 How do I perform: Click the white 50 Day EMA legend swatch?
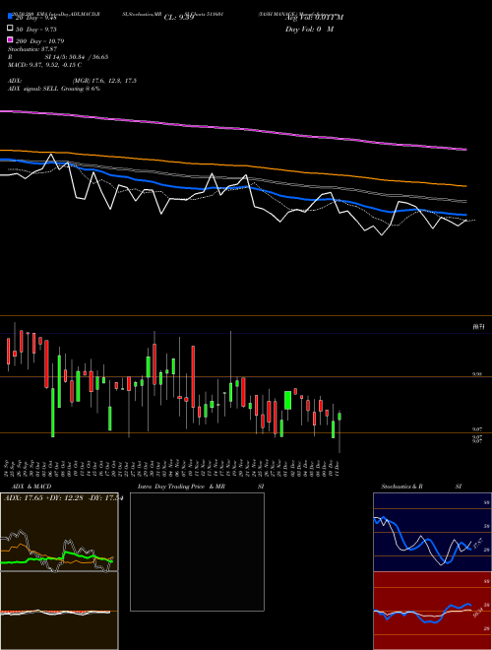tap(10, 29)
